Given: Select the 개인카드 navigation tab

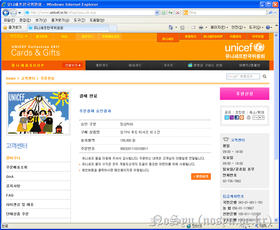Looking at the screenshot, I should coord(101,65).
